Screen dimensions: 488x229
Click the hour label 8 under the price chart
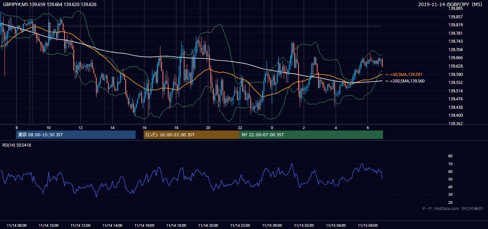[x=16, y=127]
